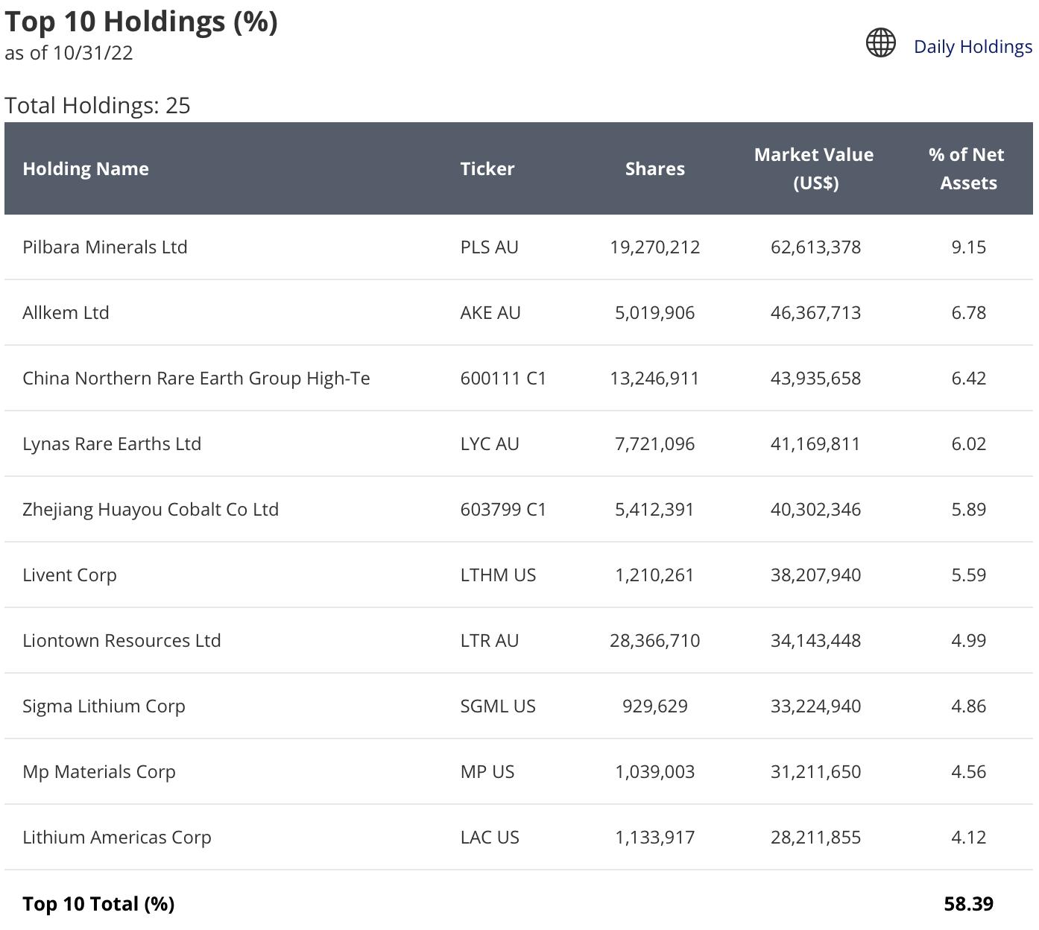The width and height of the screenshot is (1039, 930).
Task: Click the Total Holdings: 25 text
Action: coord(98,105)
